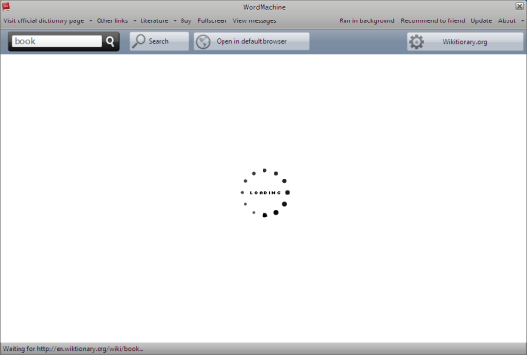
Task: Click the magnifier icon inside search box
Action: tap(110, 41)
